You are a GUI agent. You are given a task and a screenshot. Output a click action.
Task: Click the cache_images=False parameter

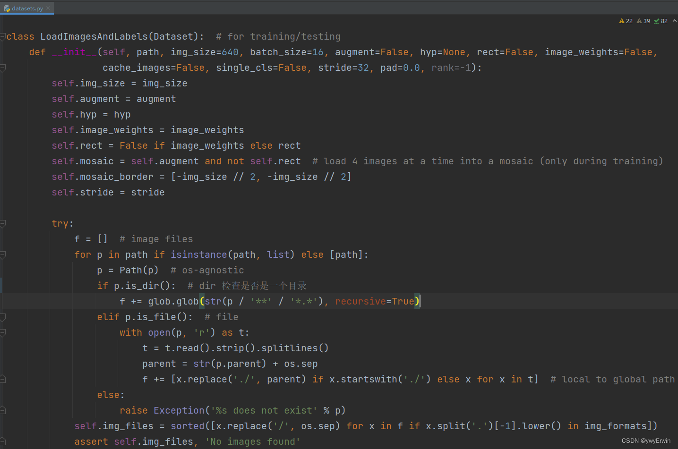(x=154, y=68)
